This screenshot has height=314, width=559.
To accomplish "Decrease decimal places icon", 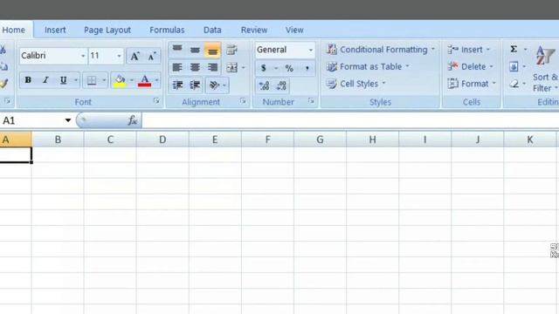I will [x=281, y=85].
